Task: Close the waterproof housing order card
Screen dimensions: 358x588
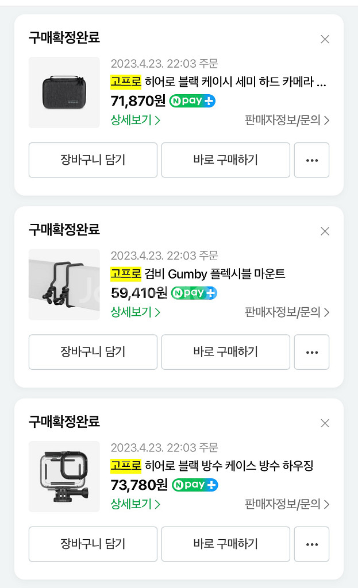Action: [325, 423]
